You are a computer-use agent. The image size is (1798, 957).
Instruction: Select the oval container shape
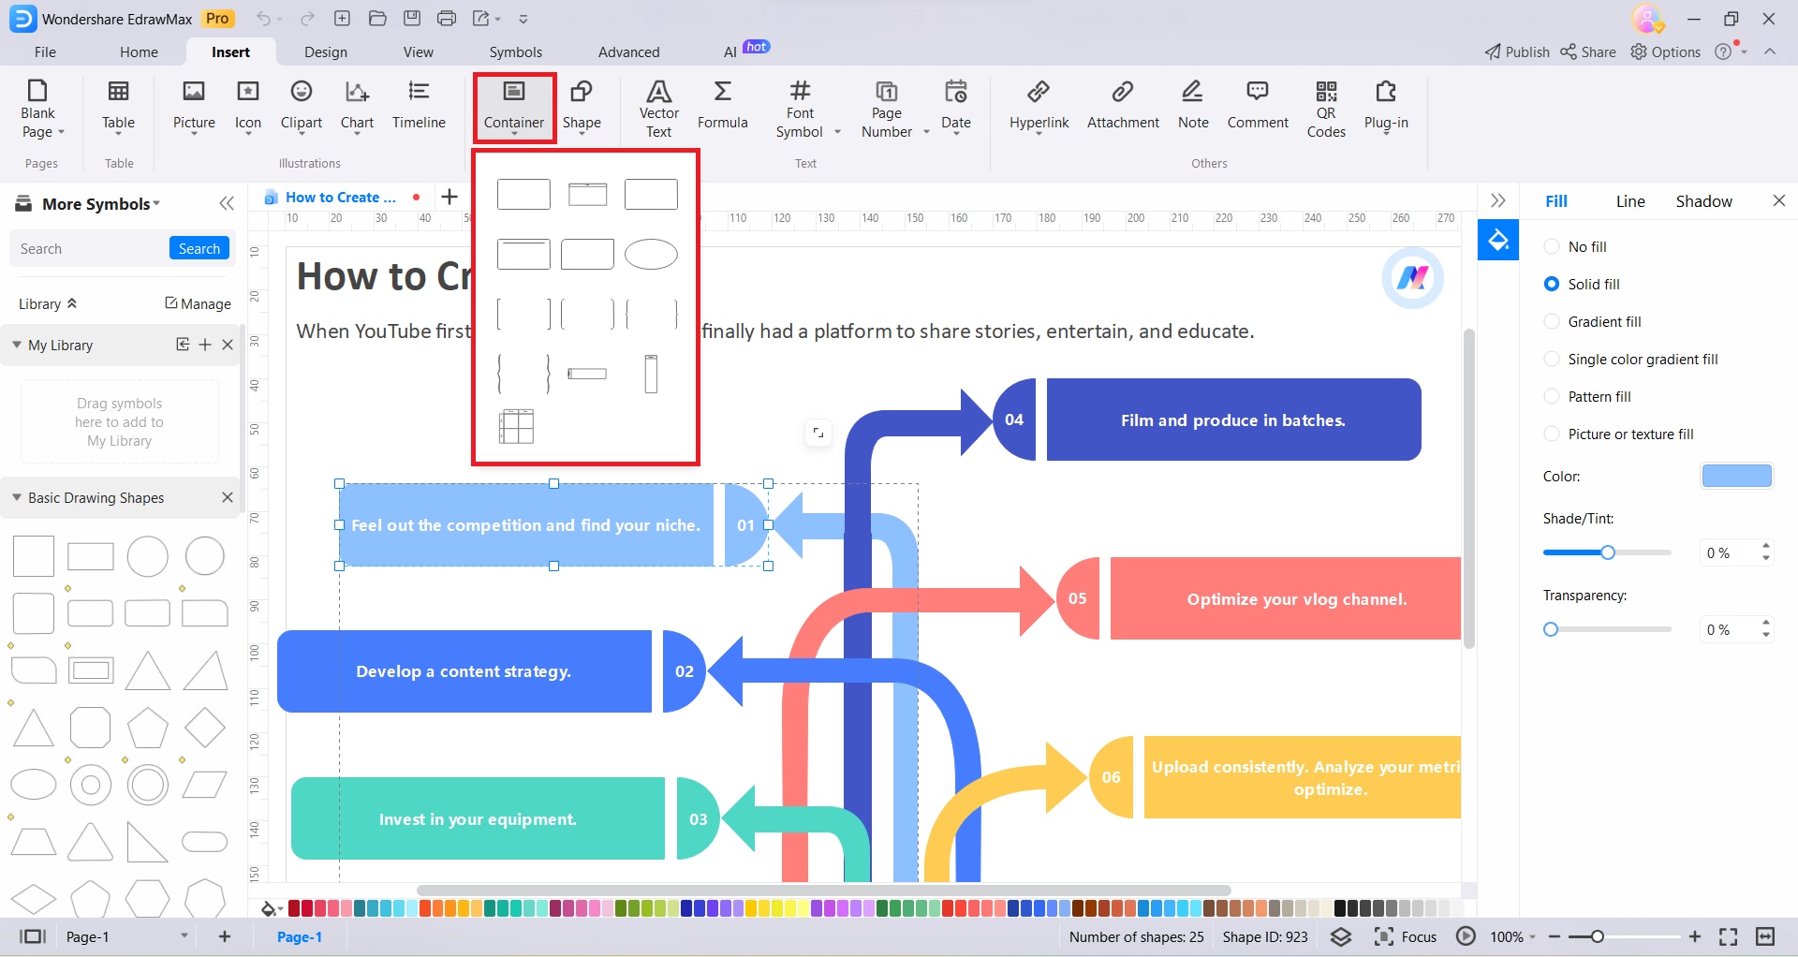(651, 254)
